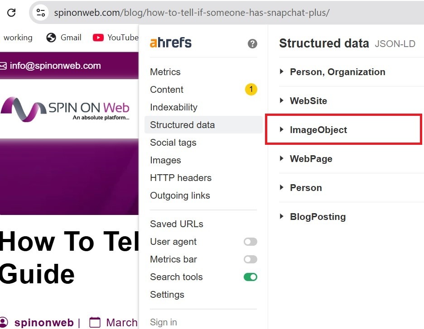424x329 pixels.
Task: Toggle the Metrics bar switch
Action: click(251, 259)
